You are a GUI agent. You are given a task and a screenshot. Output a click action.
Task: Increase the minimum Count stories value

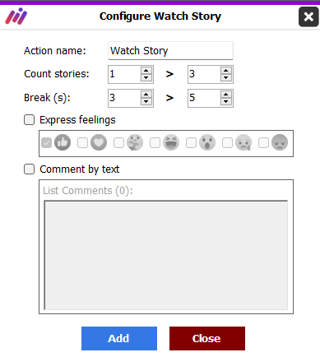(x=146, y=71)
